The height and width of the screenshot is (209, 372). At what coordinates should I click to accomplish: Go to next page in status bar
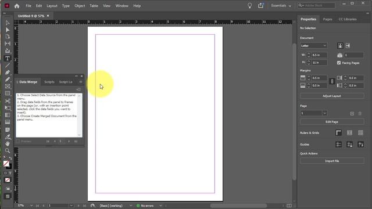(78, 206)
